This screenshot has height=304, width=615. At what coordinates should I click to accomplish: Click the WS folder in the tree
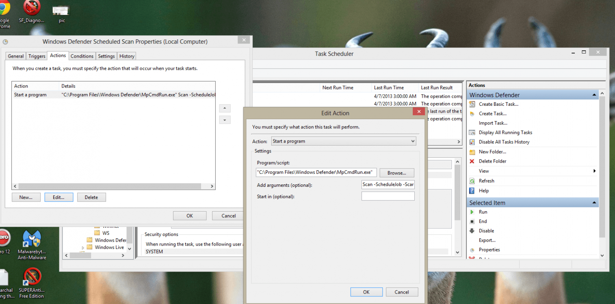coord(102,233)
